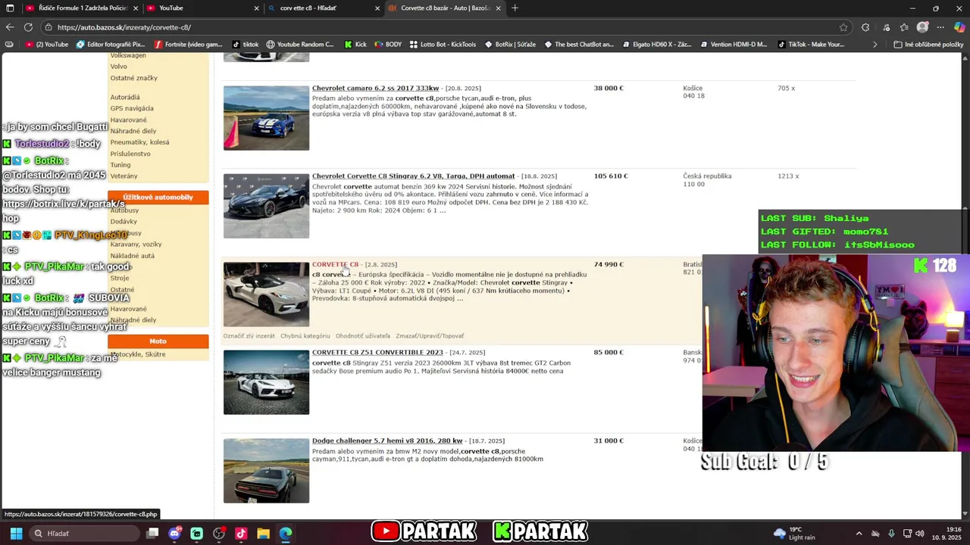This screenshot has width=970, height=545.
Task: Open Chevrolet camaro 6.2 ss 2017 listing
Action: tap(375, 89)
